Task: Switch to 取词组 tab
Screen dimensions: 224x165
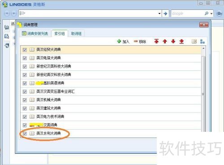Action: [76, 34]
